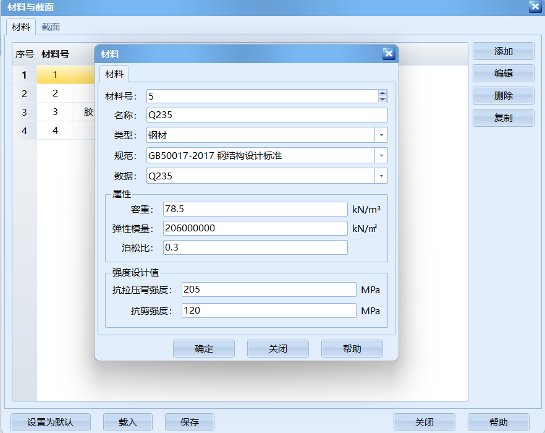
Task: Close the 材料与截面 window
Action: [x=535, y=7]
